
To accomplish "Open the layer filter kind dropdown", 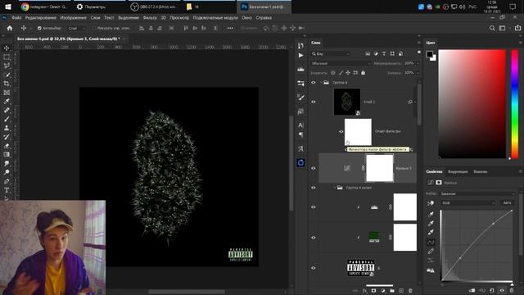I will click(x=331, y=54).
